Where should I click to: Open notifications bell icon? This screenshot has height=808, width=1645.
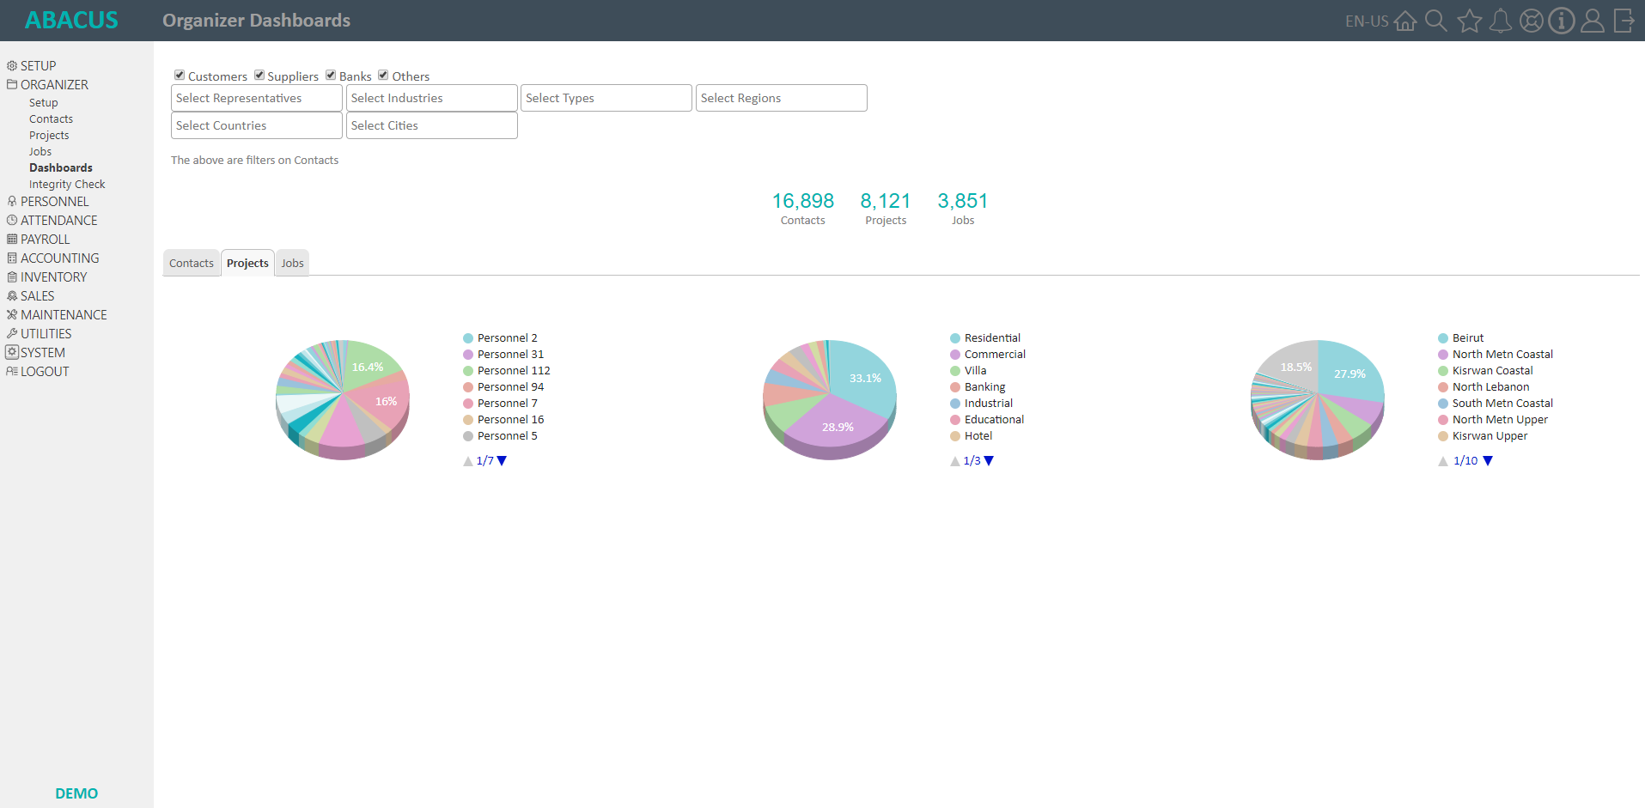[x=1500, y=21]
